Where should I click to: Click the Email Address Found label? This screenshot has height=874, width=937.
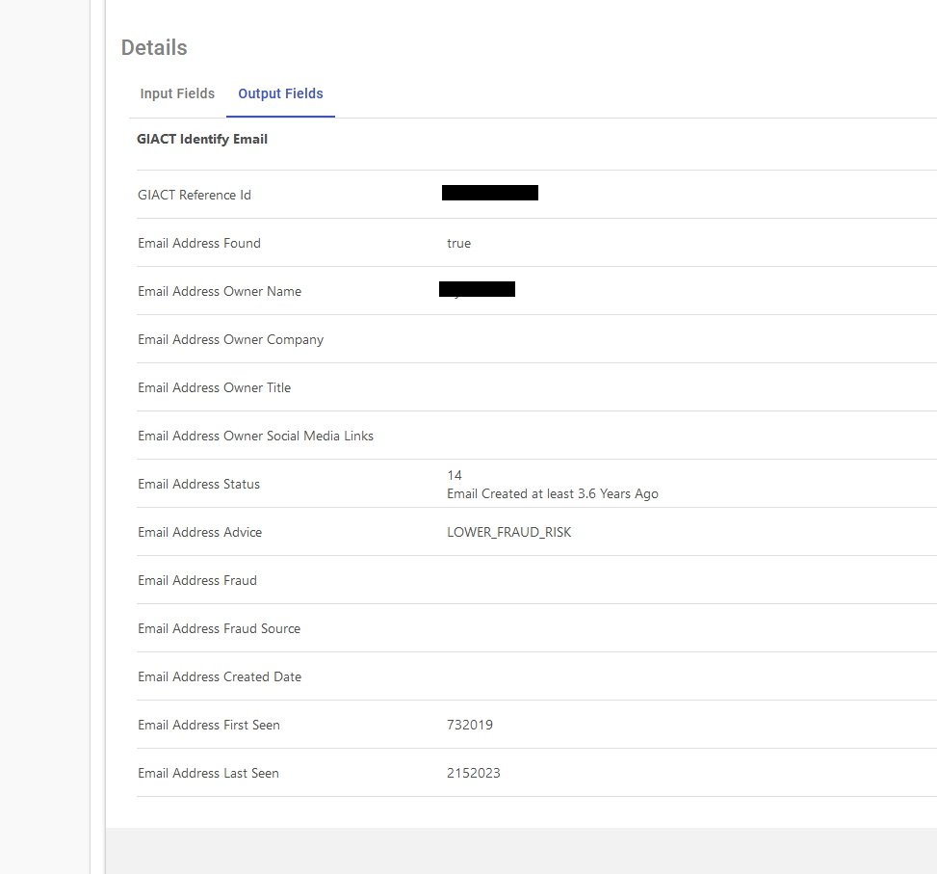(199, 243)
